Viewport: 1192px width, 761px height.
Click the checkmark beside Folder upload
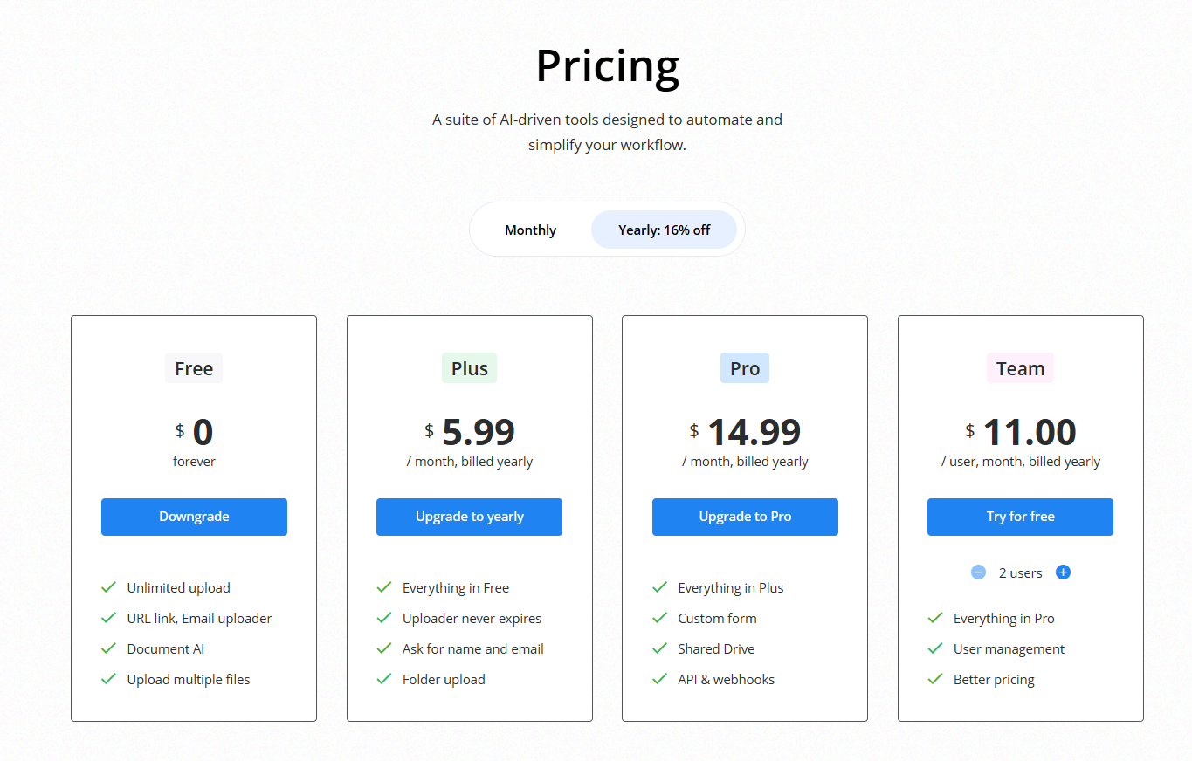click(x=384, y=679)
